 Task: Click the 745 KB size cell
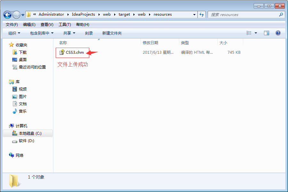point(234,52)
